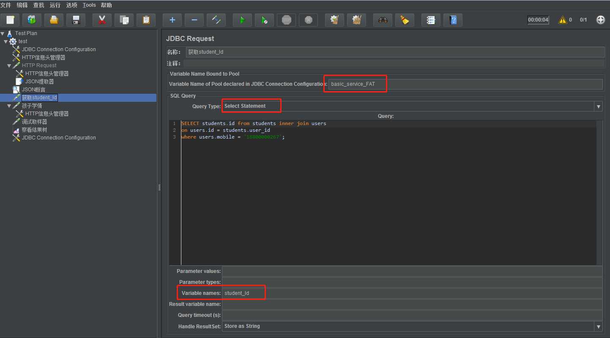
Task: Collapse the HTTP Request node
Action: [x=9, y=65]
